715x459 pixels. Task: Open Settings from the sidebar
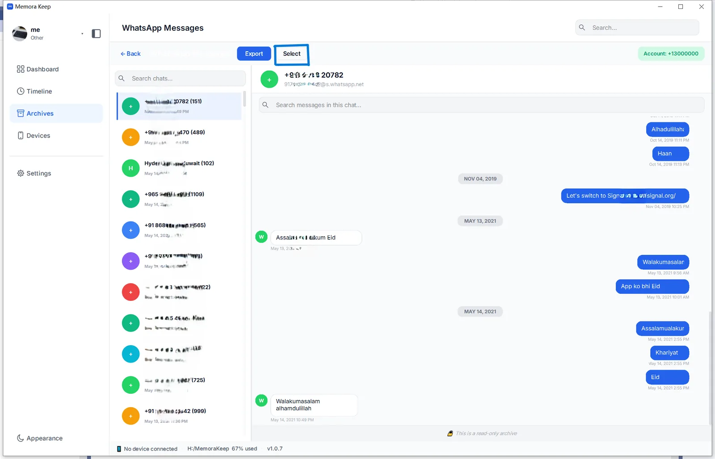pos(56,173)
